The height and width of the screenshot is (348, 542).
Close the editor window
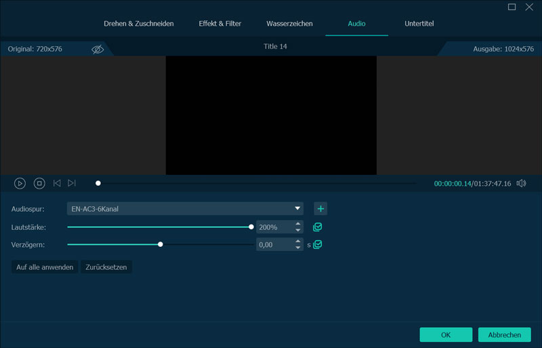pyautogui.click(x=529, y=7)
